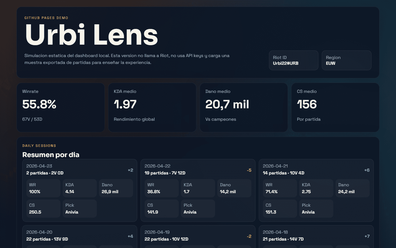
Task: Click Pick Anivia tile in 2026-04-23 card
Action: 80,209
